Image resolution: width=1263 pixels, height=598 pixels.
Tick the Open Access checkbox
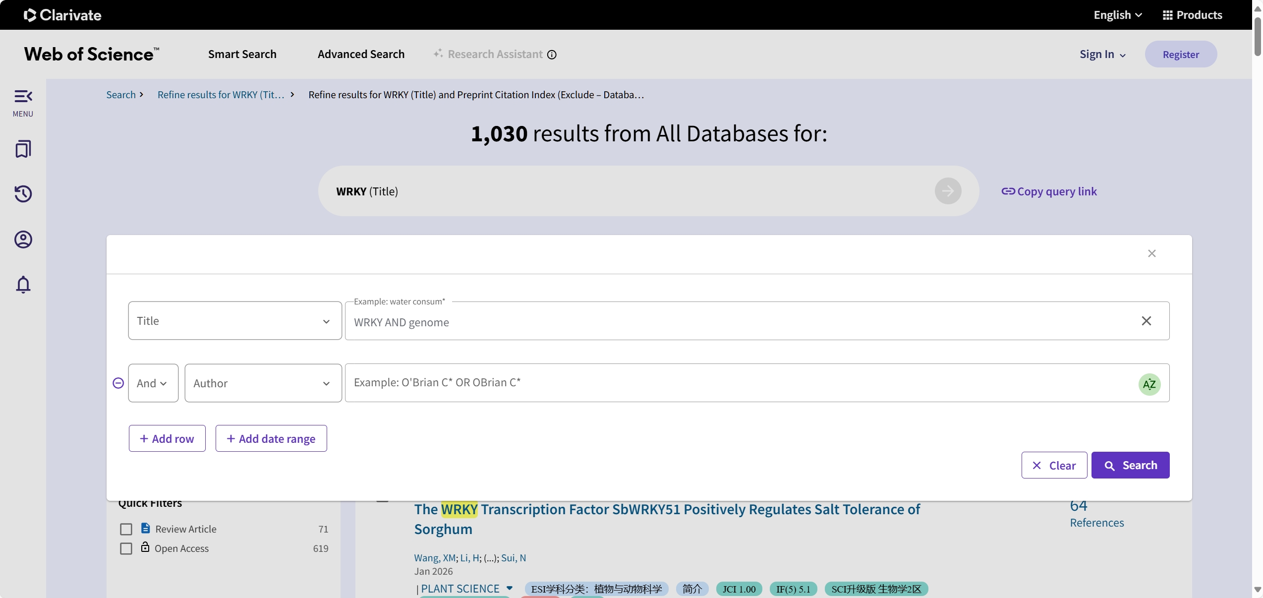point(126,548)
